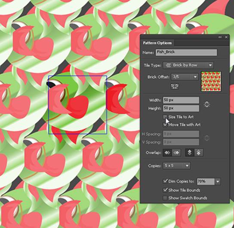Click the Pattern Tile Tool icon

(x=175, y=86)
